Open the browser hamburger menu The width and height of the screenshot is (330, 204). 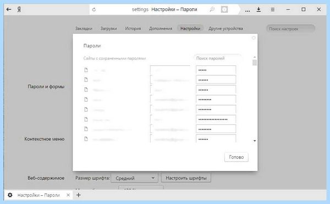coord(273,9)
